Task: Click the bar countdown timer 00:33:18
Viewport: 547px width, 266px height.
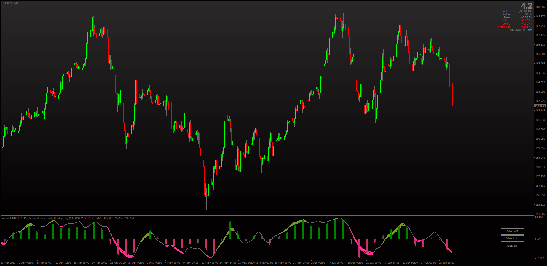Action: coord(526,11)
